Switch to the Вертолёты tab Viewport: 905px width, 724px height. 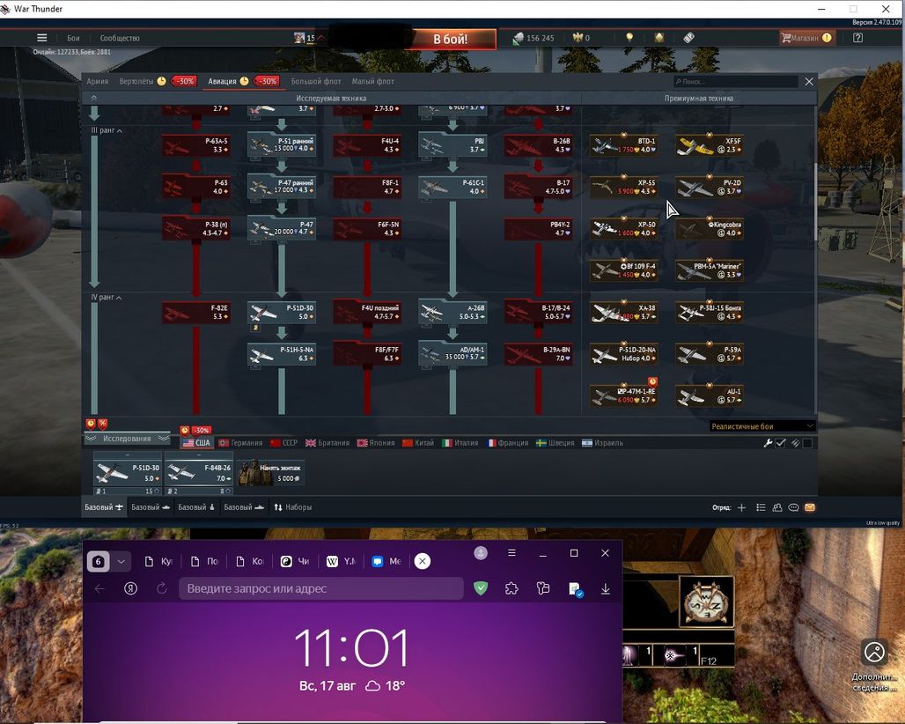coord(136,81)
